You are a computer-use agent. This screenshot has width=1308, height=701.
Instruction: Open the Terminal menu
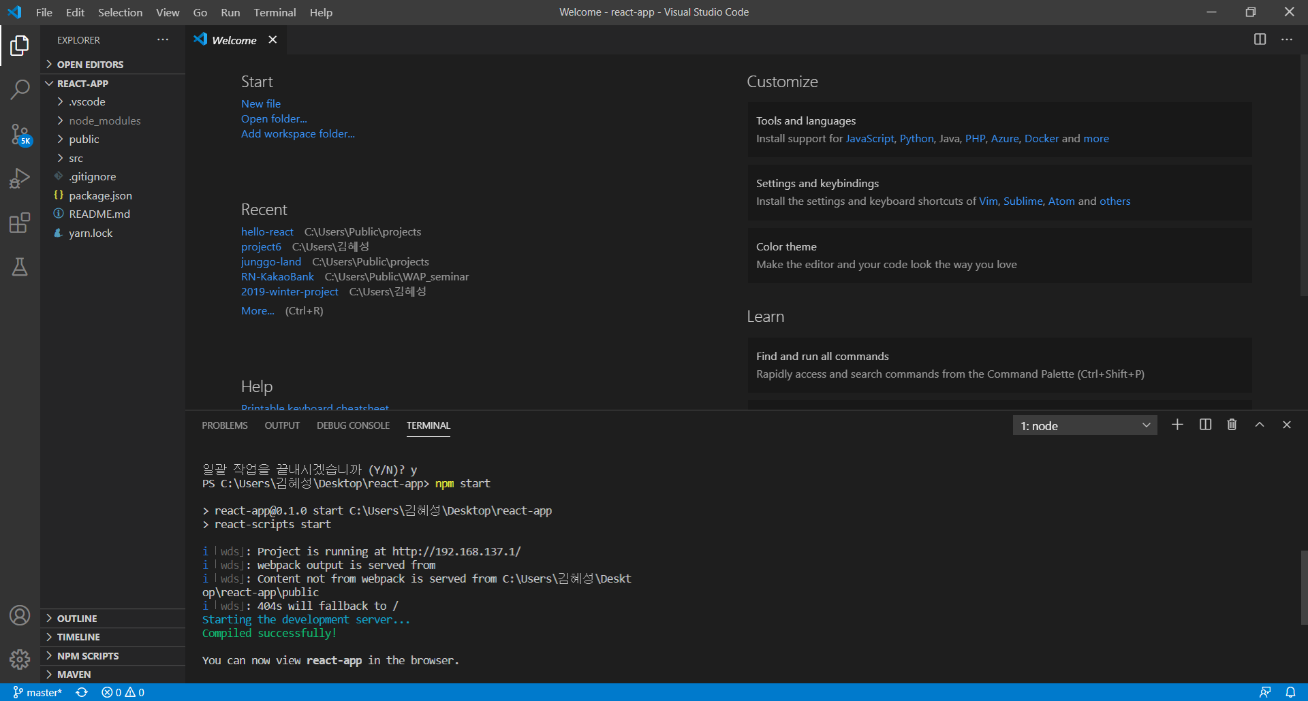[275, 12]
